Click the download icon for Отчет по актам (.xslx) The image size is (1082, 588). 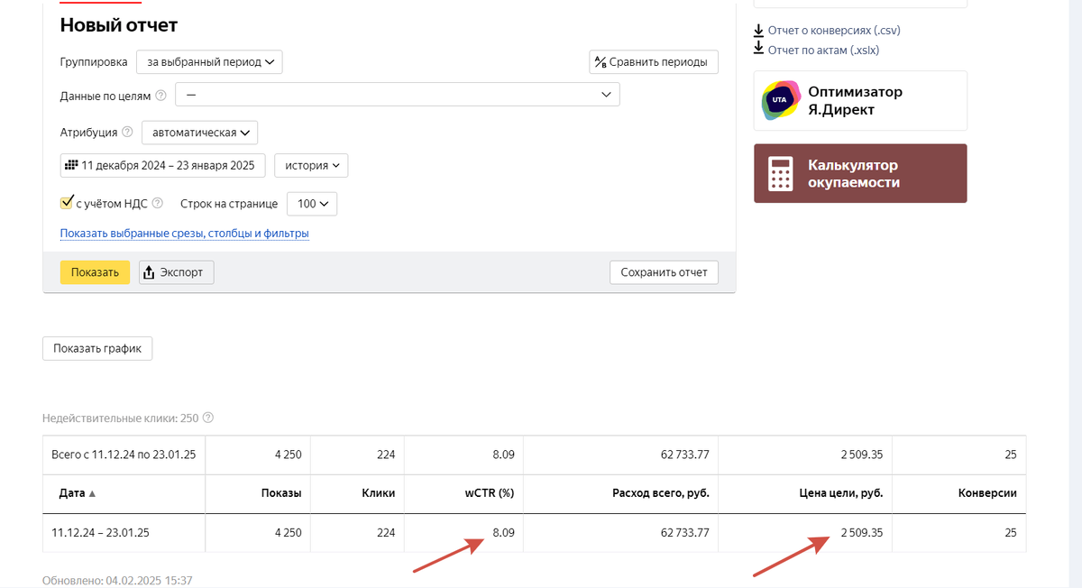point(757,50)
